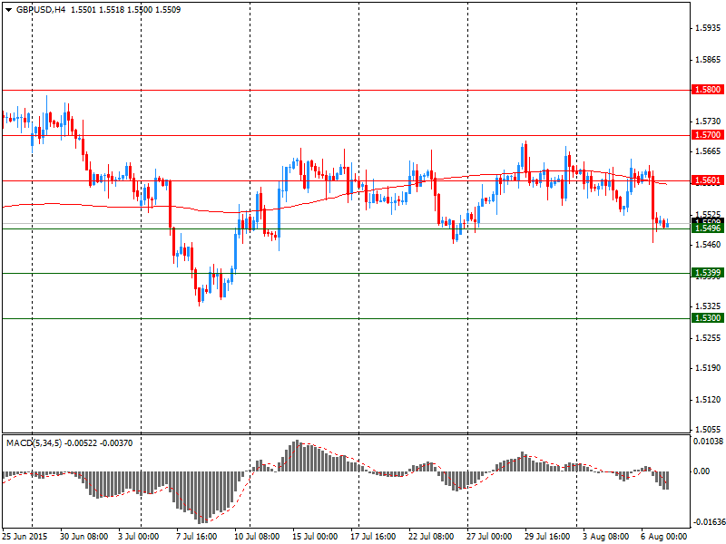
Task: Select the red horizontal line at 1.5800
Action: (x=347, y=90)
